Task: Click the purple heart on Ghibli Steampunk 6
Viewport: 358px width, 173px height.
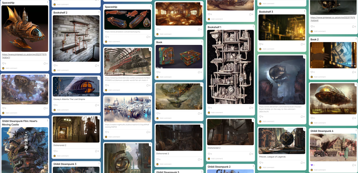Action: (x=312, y=165)
